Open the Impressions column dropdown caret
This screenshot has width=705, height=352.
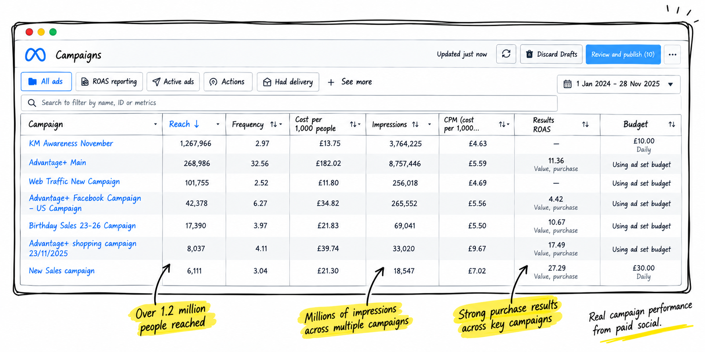(x=429, y=125)
